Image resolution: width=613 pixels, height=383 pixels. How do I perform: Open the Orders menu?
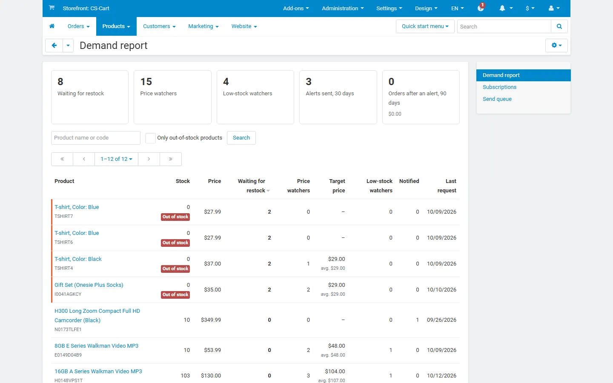tap(79, 26)
